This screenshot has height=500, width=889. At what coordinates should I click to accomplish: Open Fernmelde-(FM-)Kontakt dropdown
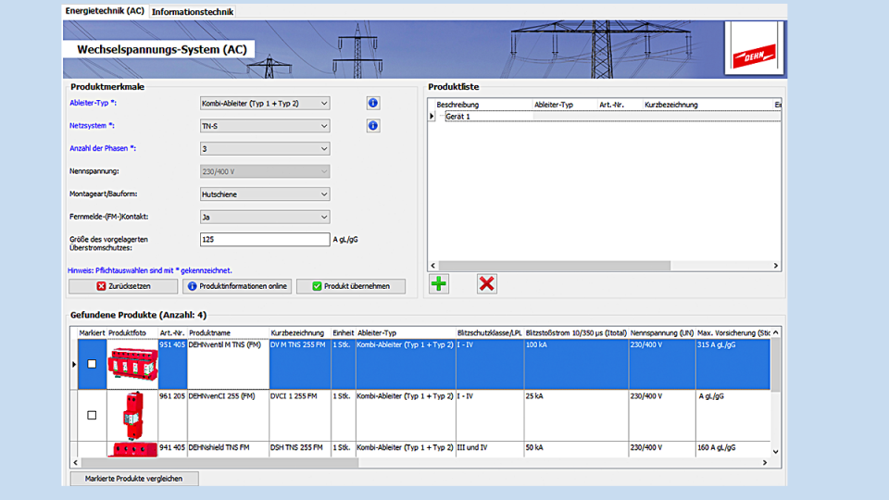[265, 217]
